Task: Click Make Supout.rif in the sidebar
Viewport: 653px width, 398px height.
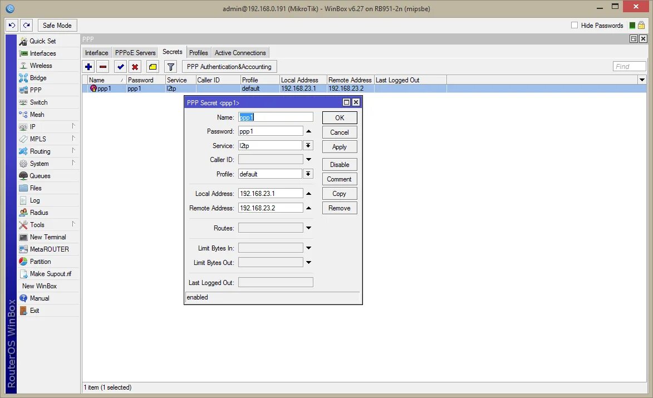Action: 48,273
